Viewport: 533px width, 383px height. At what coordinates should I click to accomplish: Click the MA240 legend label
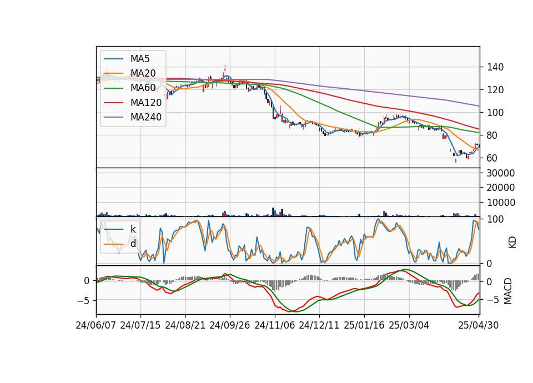coord(146,117)
